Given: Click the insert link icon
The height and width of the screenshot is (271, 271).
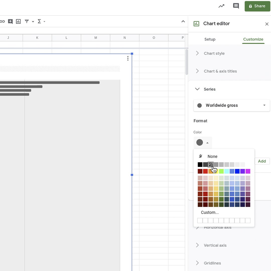Looking at the screenshot, I should [2, 21].
